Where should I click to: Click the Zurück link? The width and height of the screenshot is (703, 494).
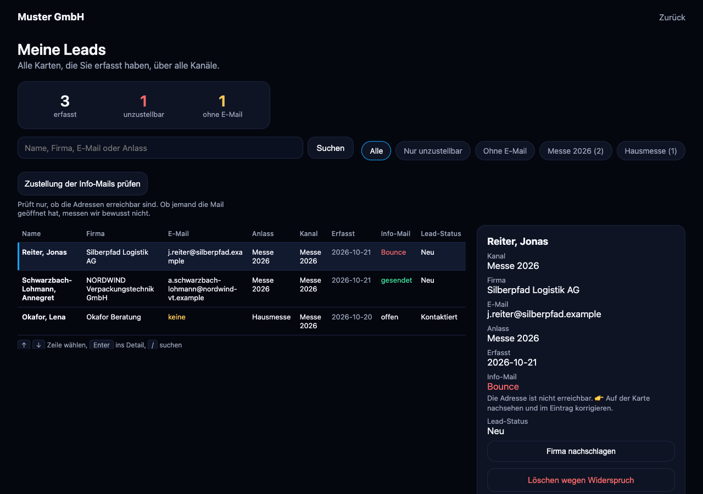pos(672,18)
